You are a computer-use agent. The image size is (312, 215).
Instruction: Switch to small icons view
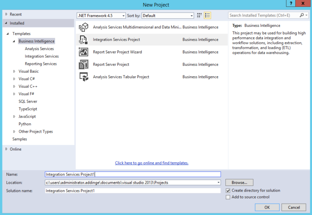(199, 15)
